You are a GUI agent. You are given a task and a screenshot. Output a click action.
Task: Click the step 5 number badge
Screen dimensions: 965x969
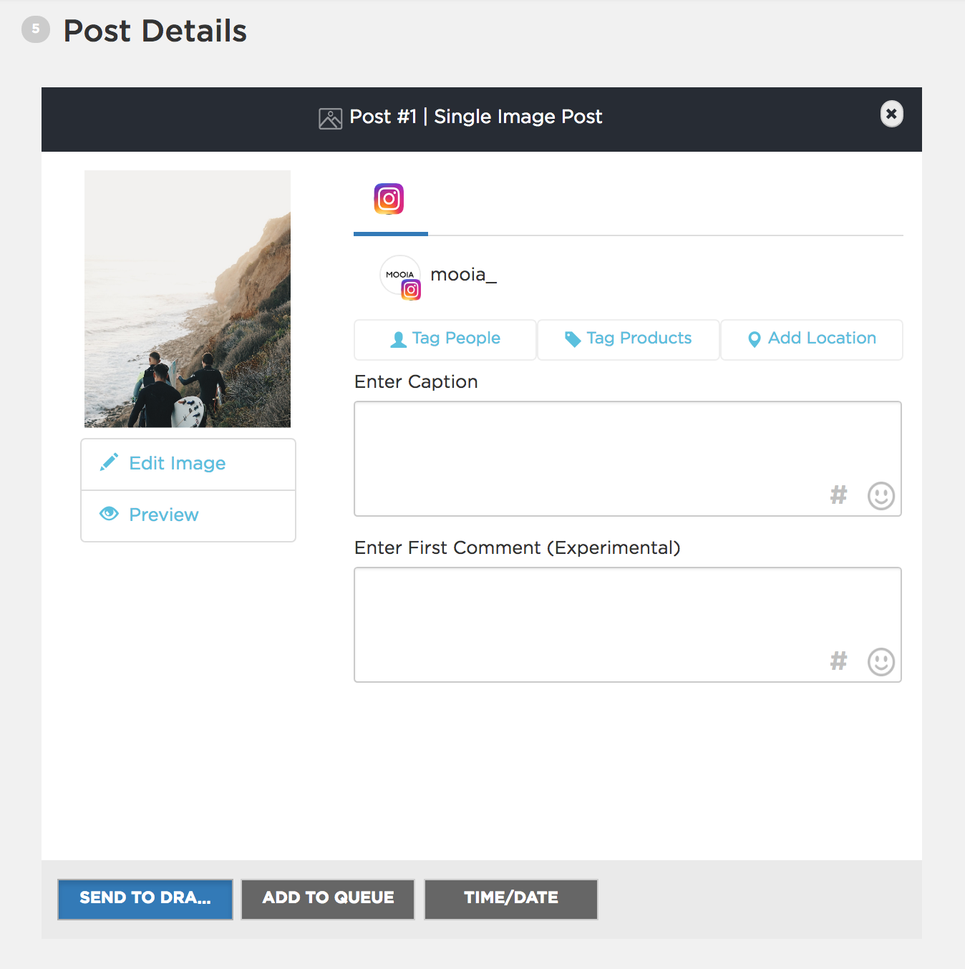(36, 29)
